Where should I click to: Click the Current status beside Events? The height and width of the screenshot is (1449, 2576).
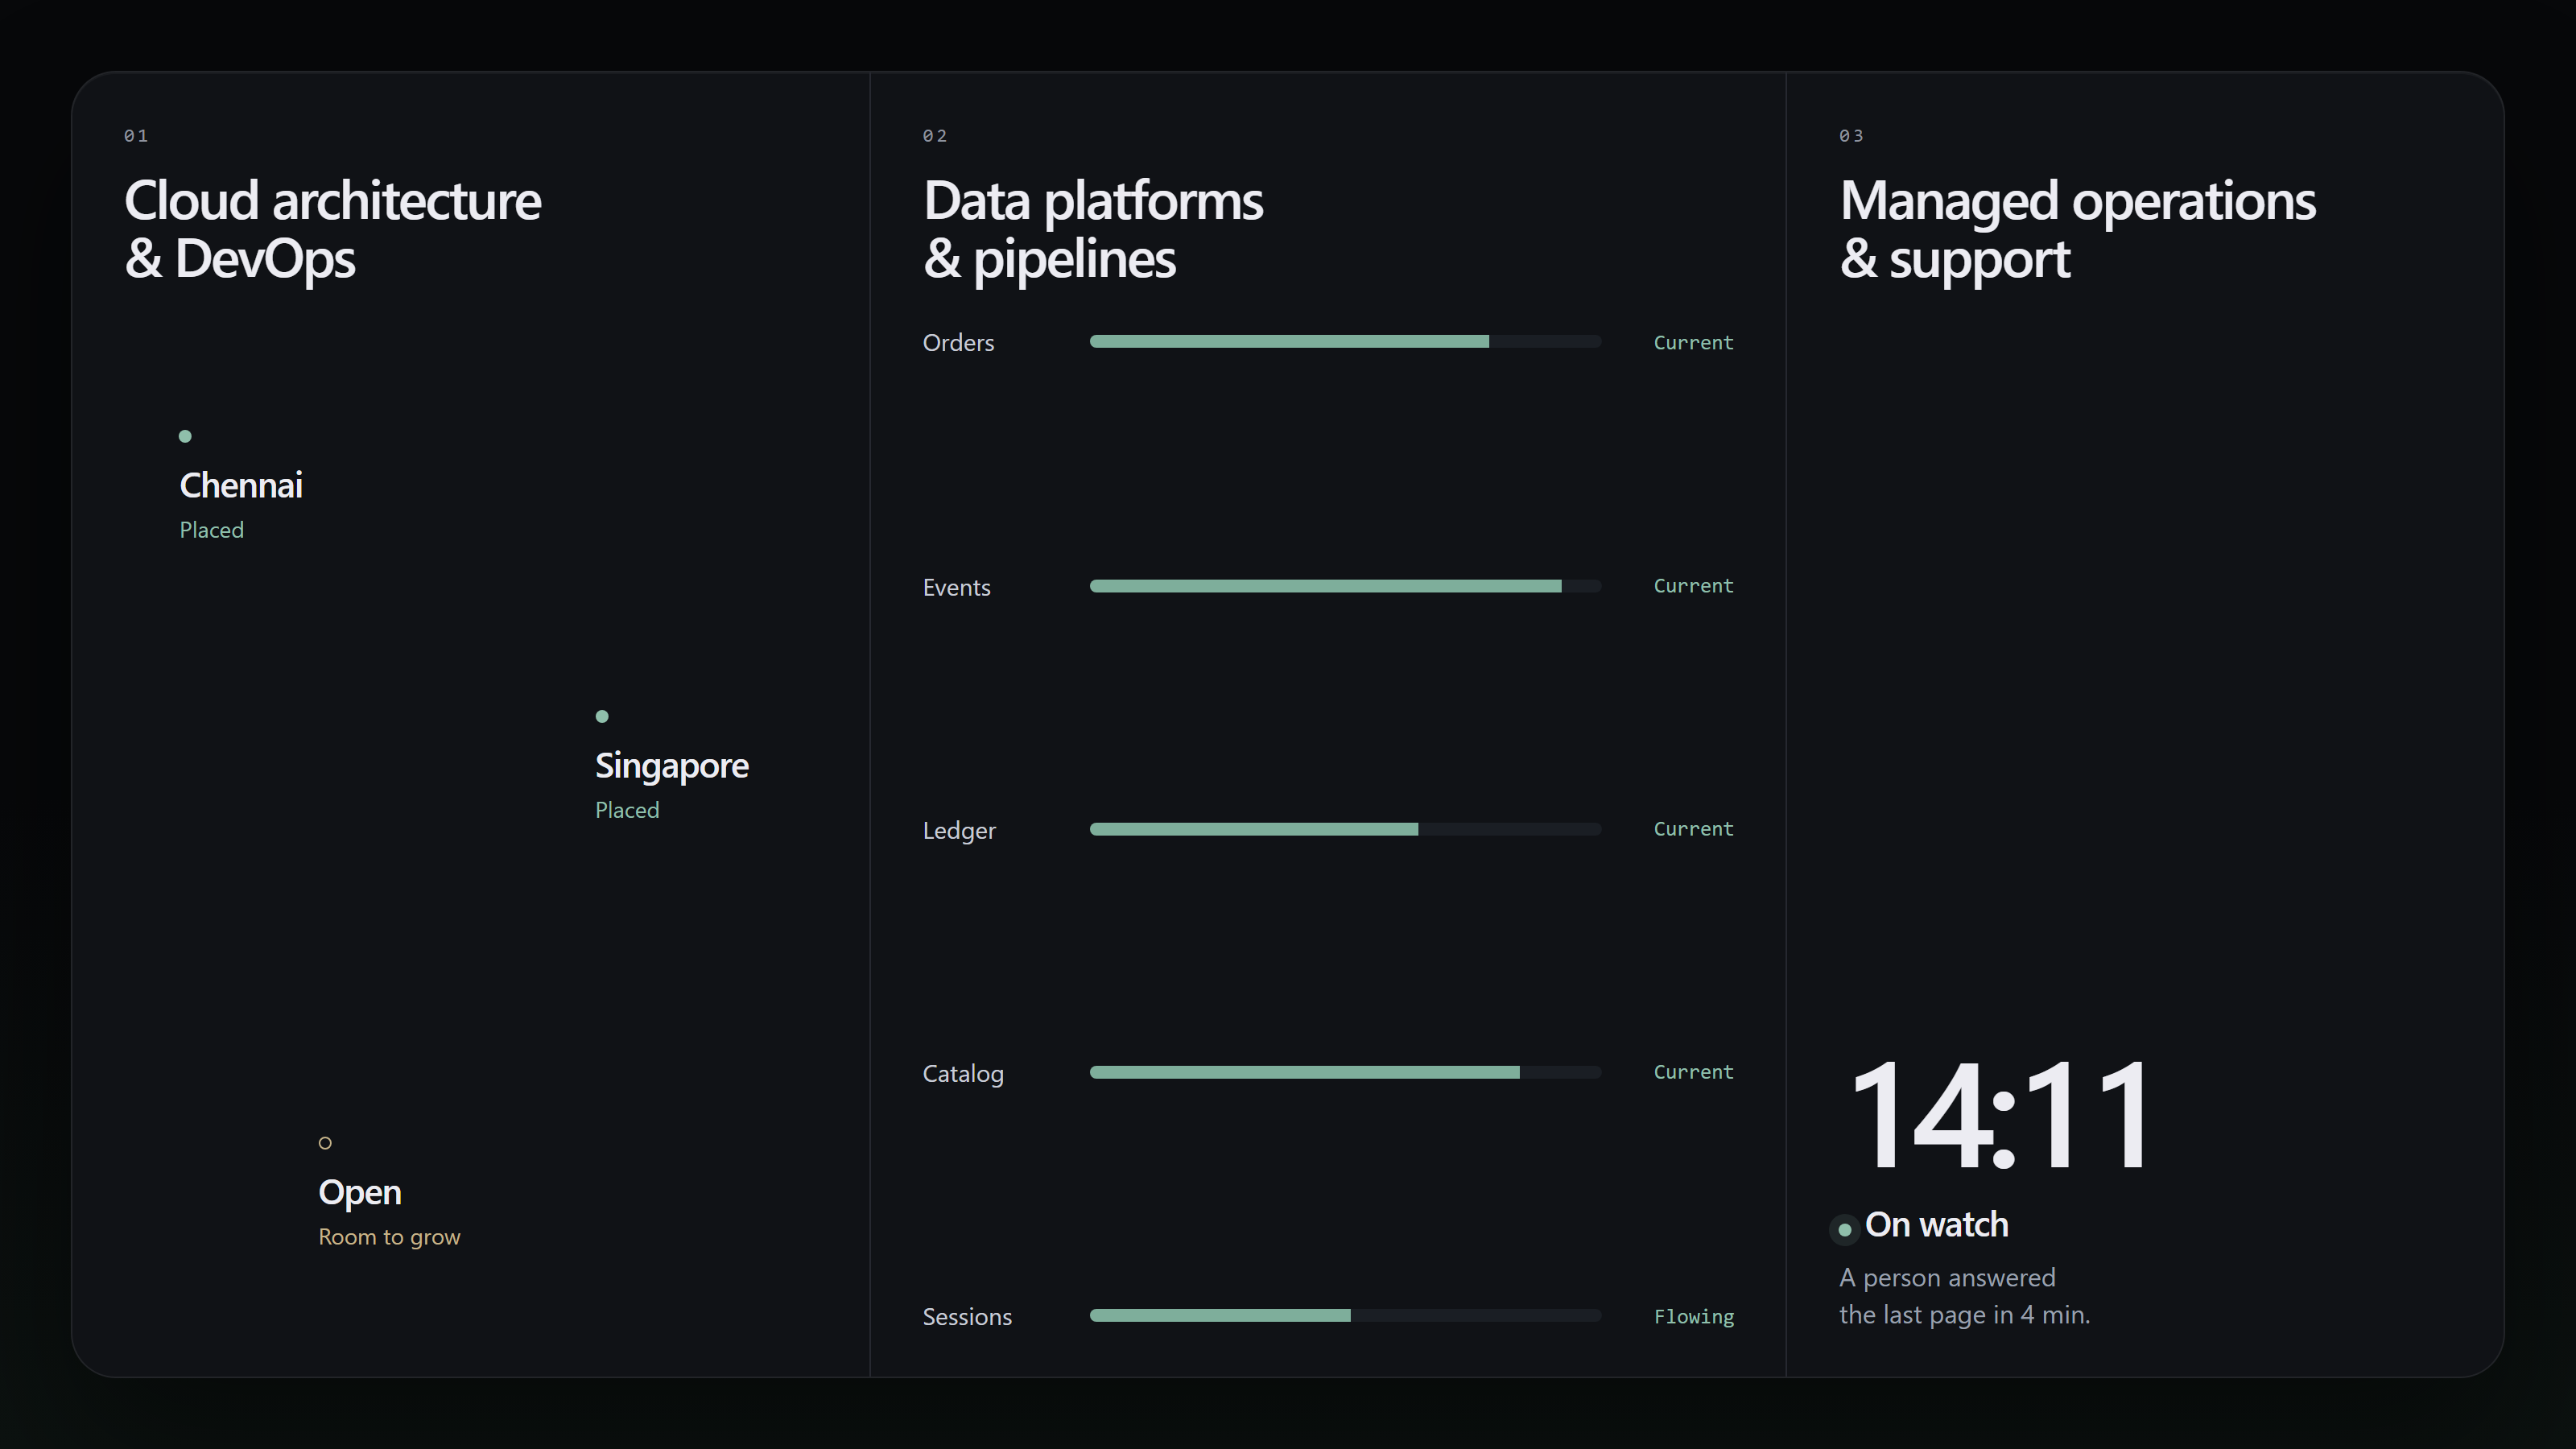click(x=1693, y=586)
